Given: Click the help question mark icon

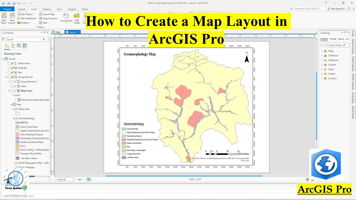Looking at the screenshot, I should click(326, 3).
